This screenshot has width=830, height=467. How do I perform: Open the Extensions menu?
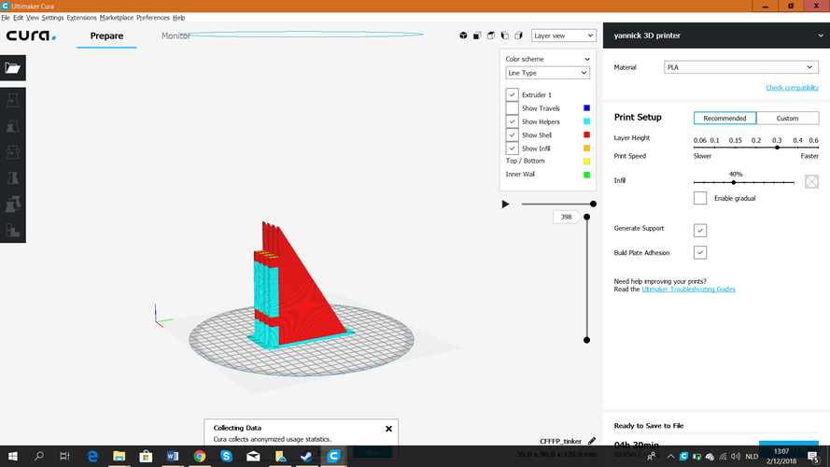click(x=81, y=18)
